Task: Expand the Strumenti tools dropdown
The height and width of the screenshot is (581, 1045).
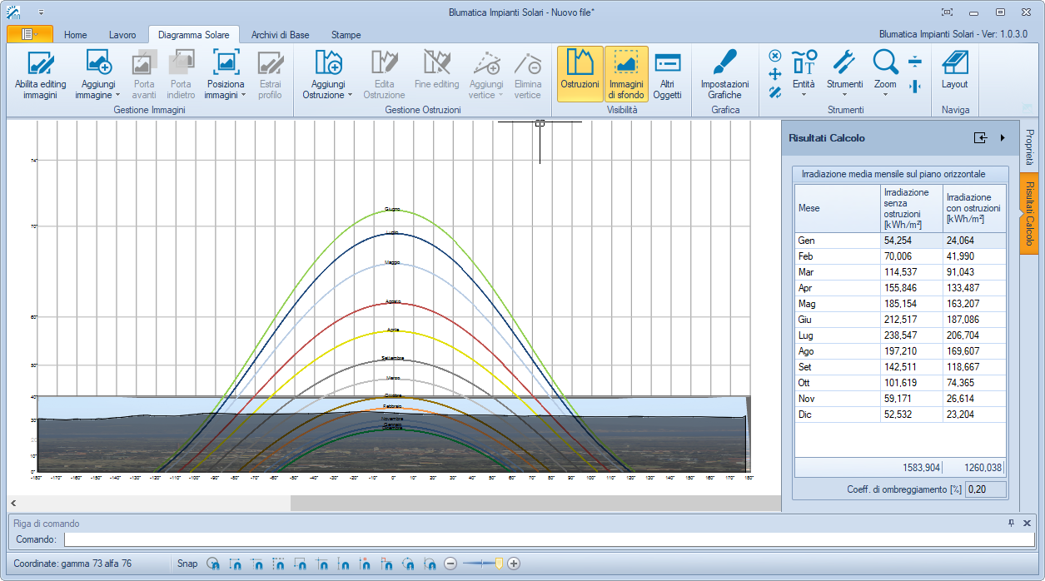Action: click(x=844, y=85)
